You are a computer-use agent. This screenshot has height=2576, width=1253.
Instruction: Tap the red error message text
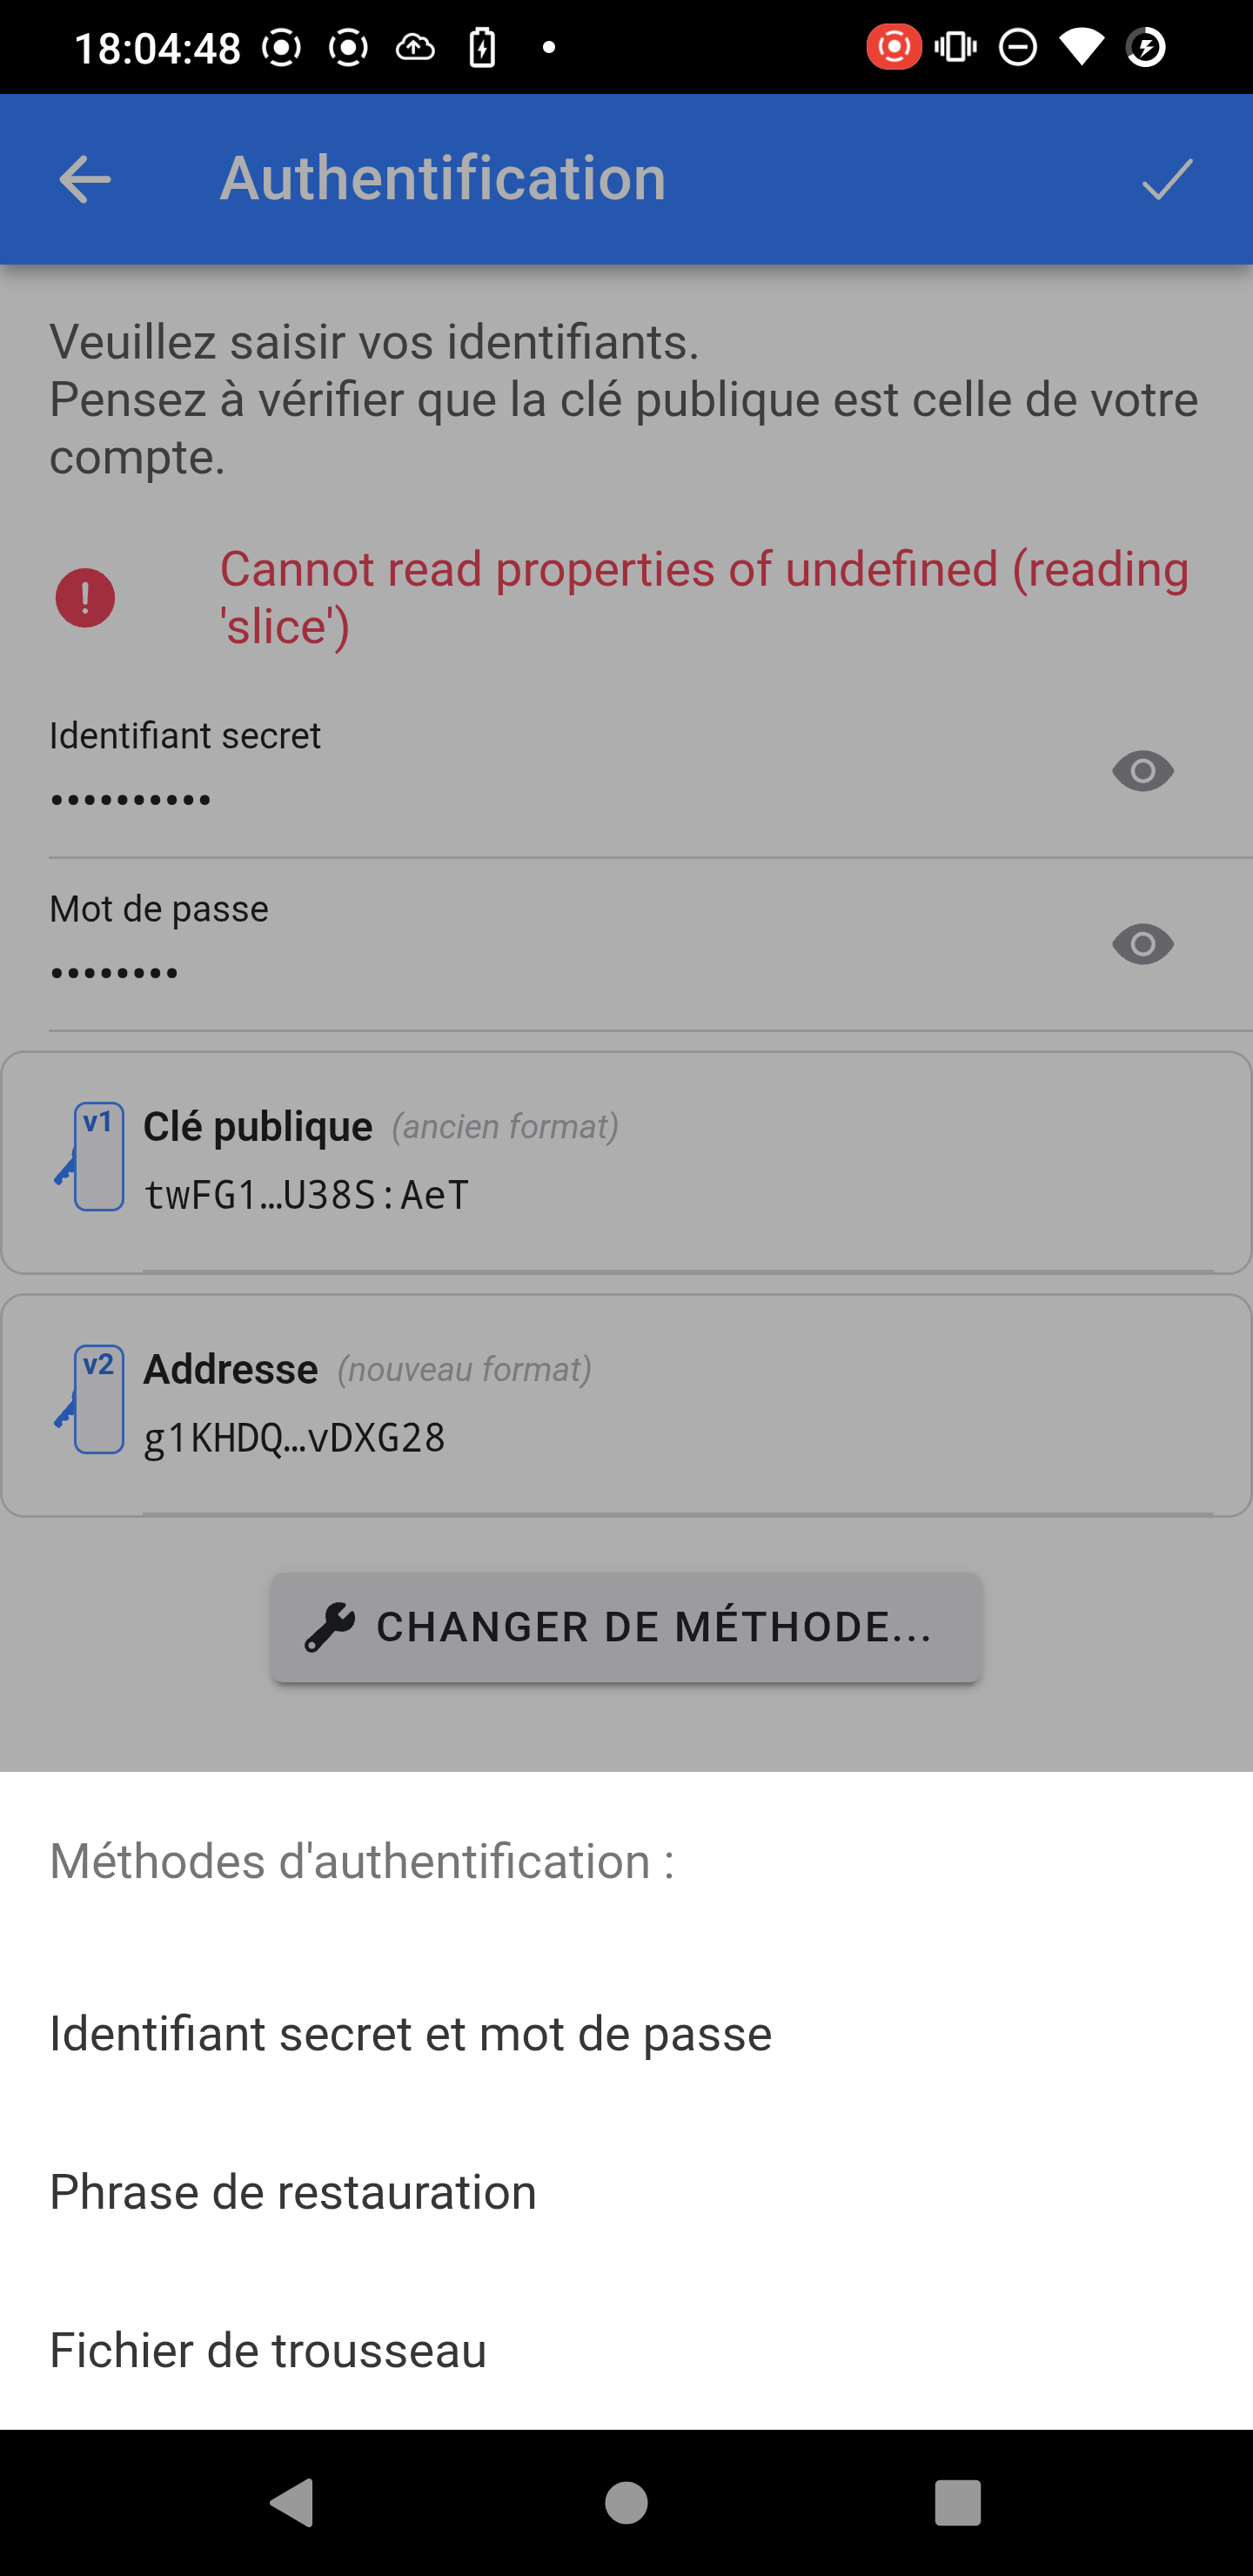tap(704, 598)
